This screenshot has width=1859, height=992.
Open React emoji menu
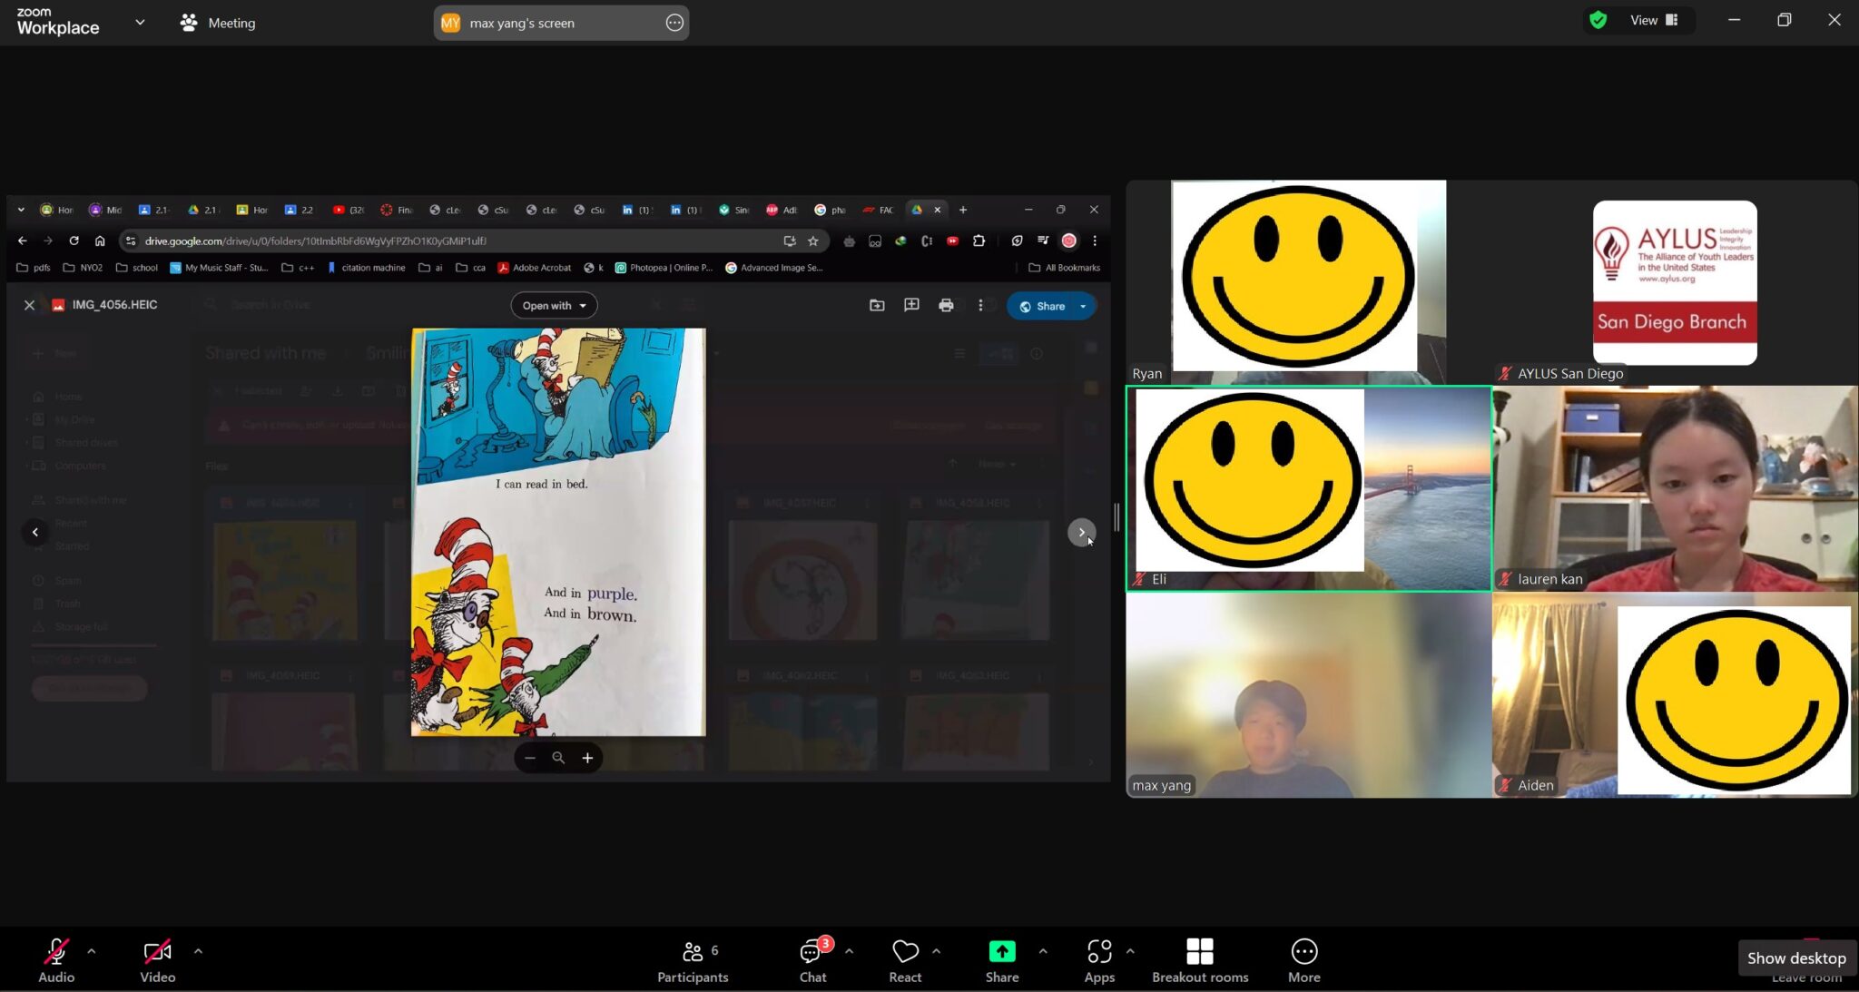coord(905,960)
